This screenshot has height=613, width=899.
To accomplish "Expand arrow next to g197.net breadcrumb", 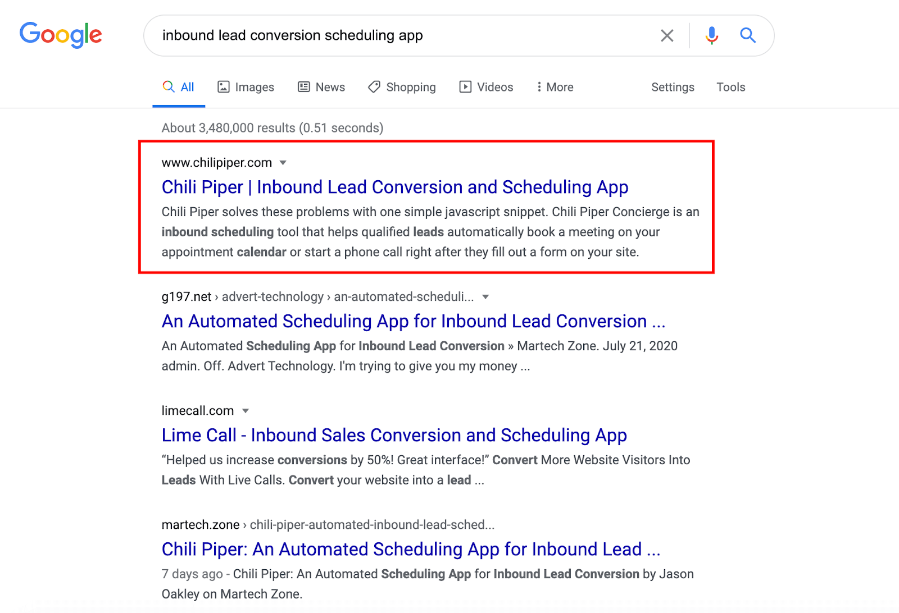I will tap(485, 297).
